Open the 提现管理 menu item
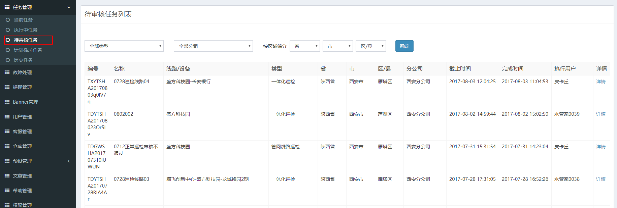This screenshot has height=208, width=617. click(22, 87)
